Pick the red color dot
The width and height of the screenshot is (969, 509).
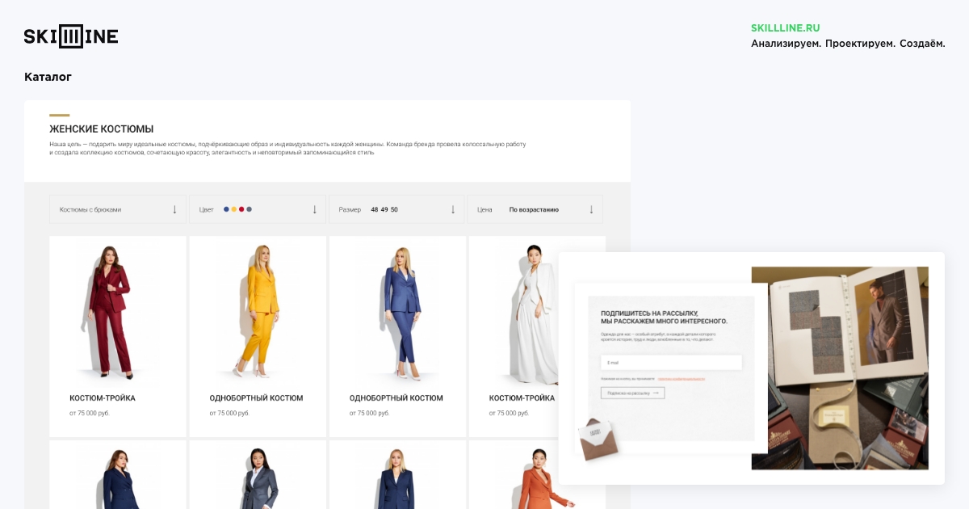(x=241, y=209)
